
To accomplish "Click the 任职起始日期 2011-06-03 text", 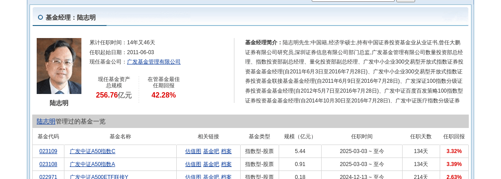I will (x=122, y=52).
